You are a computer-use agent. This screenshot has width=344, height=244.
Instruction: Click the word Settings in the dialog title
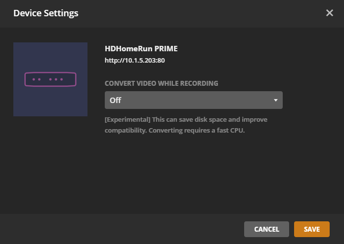coord(61,13)
